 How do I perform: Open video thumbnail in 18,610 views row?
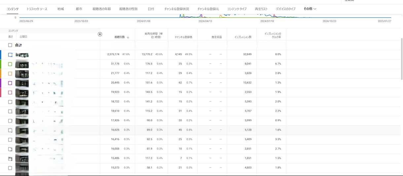[x=22, y=111]
